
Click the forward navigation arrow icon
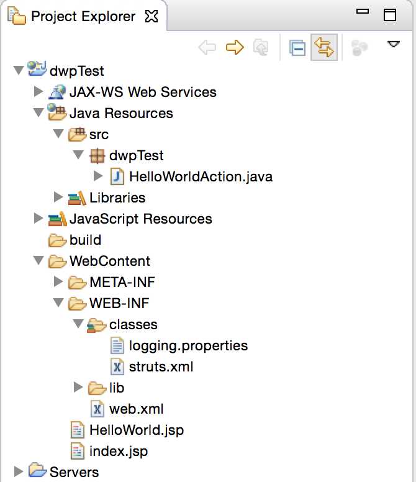coord(235,48)
